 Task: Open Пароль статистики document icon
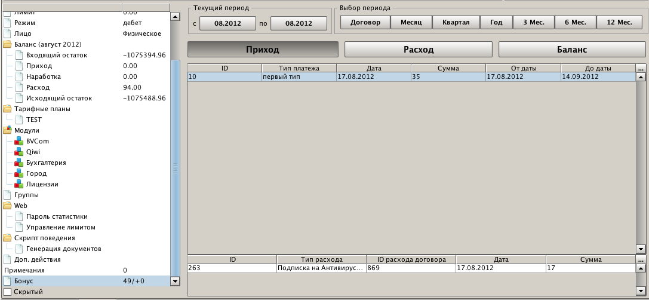(x=19, y=216)
